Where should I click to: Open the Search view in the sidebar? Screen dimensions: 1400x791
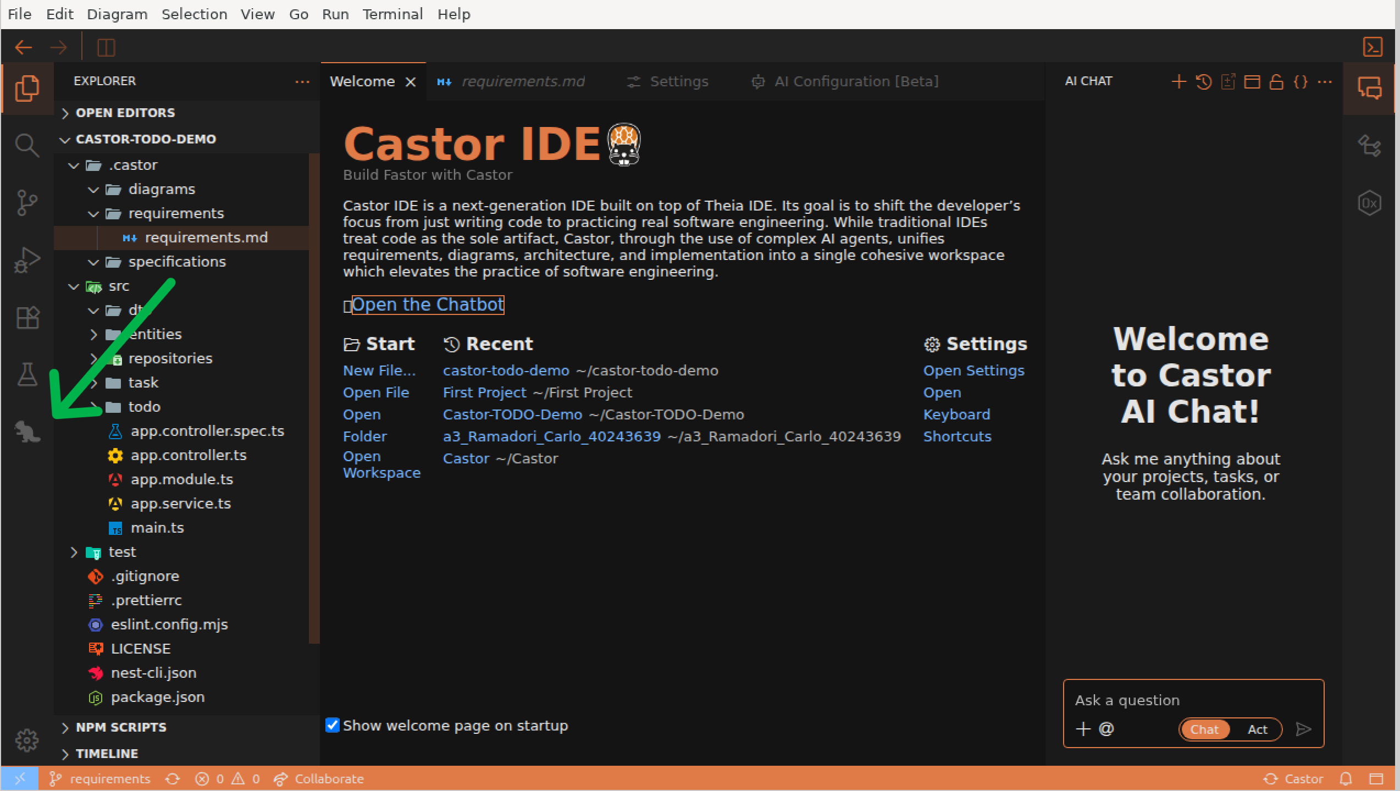click(27, 145)
